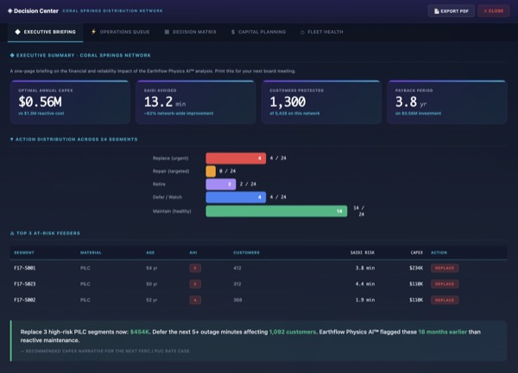Click the Optimal Annual Capex $0.56M card

coord(70,103)
